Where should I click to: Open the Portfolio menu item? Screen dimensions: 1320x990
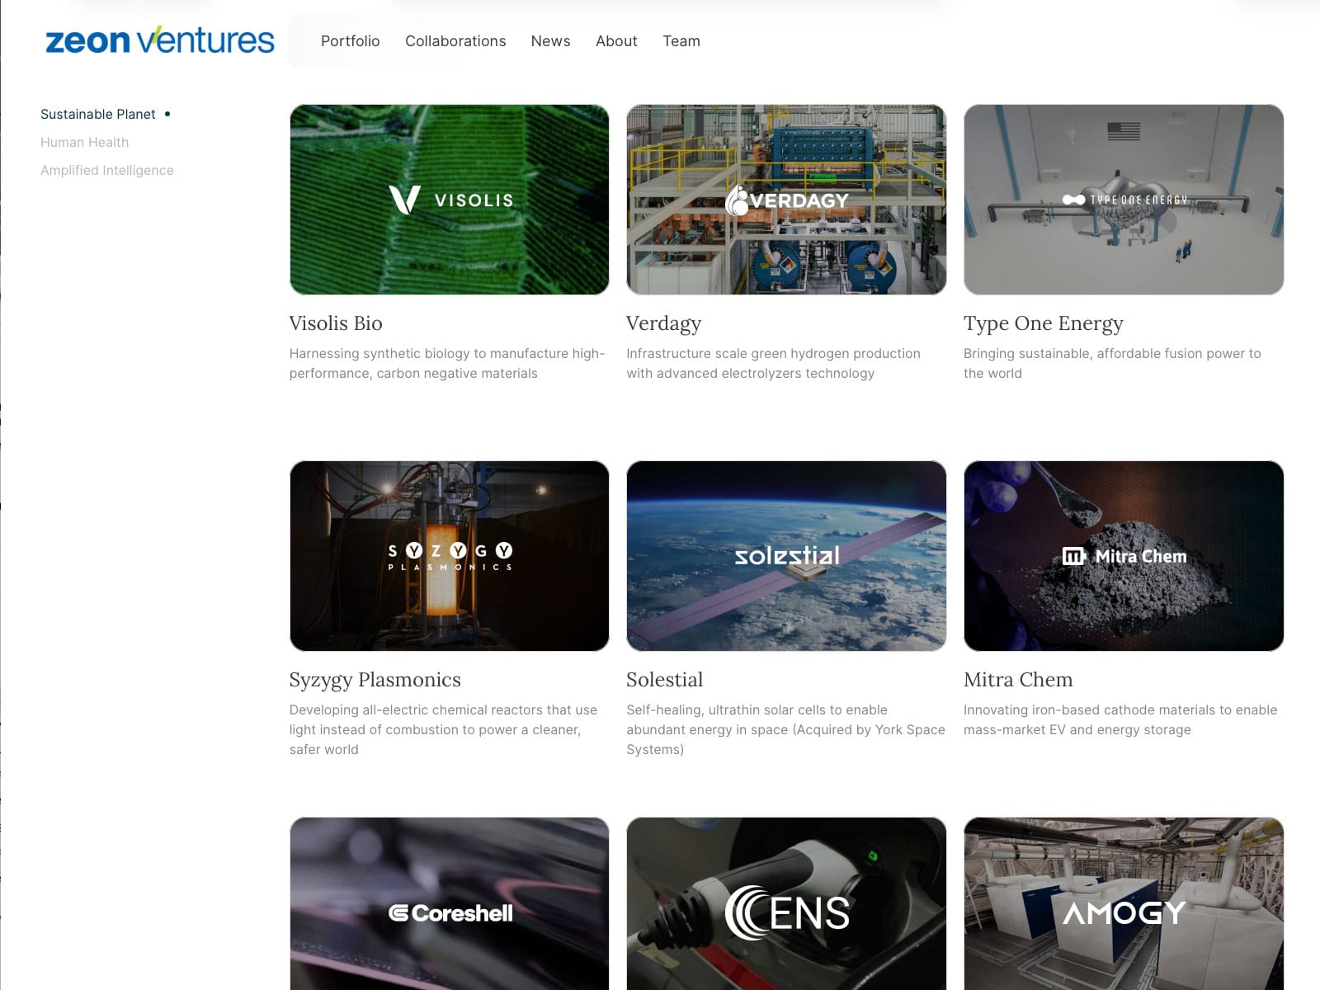[350, 41]
